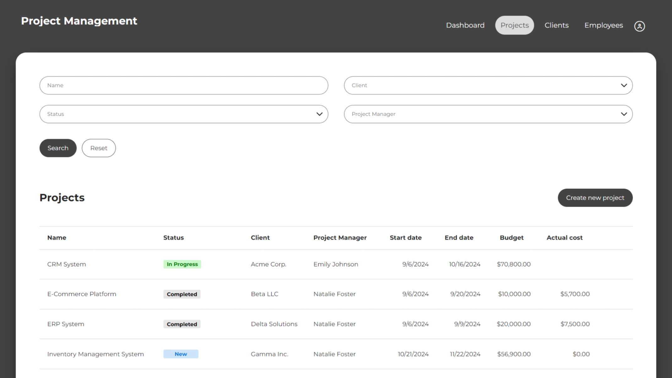672x378 pixels.
Task: Click the New status badge on Inventory Management System
Action: tap(181, 354)
